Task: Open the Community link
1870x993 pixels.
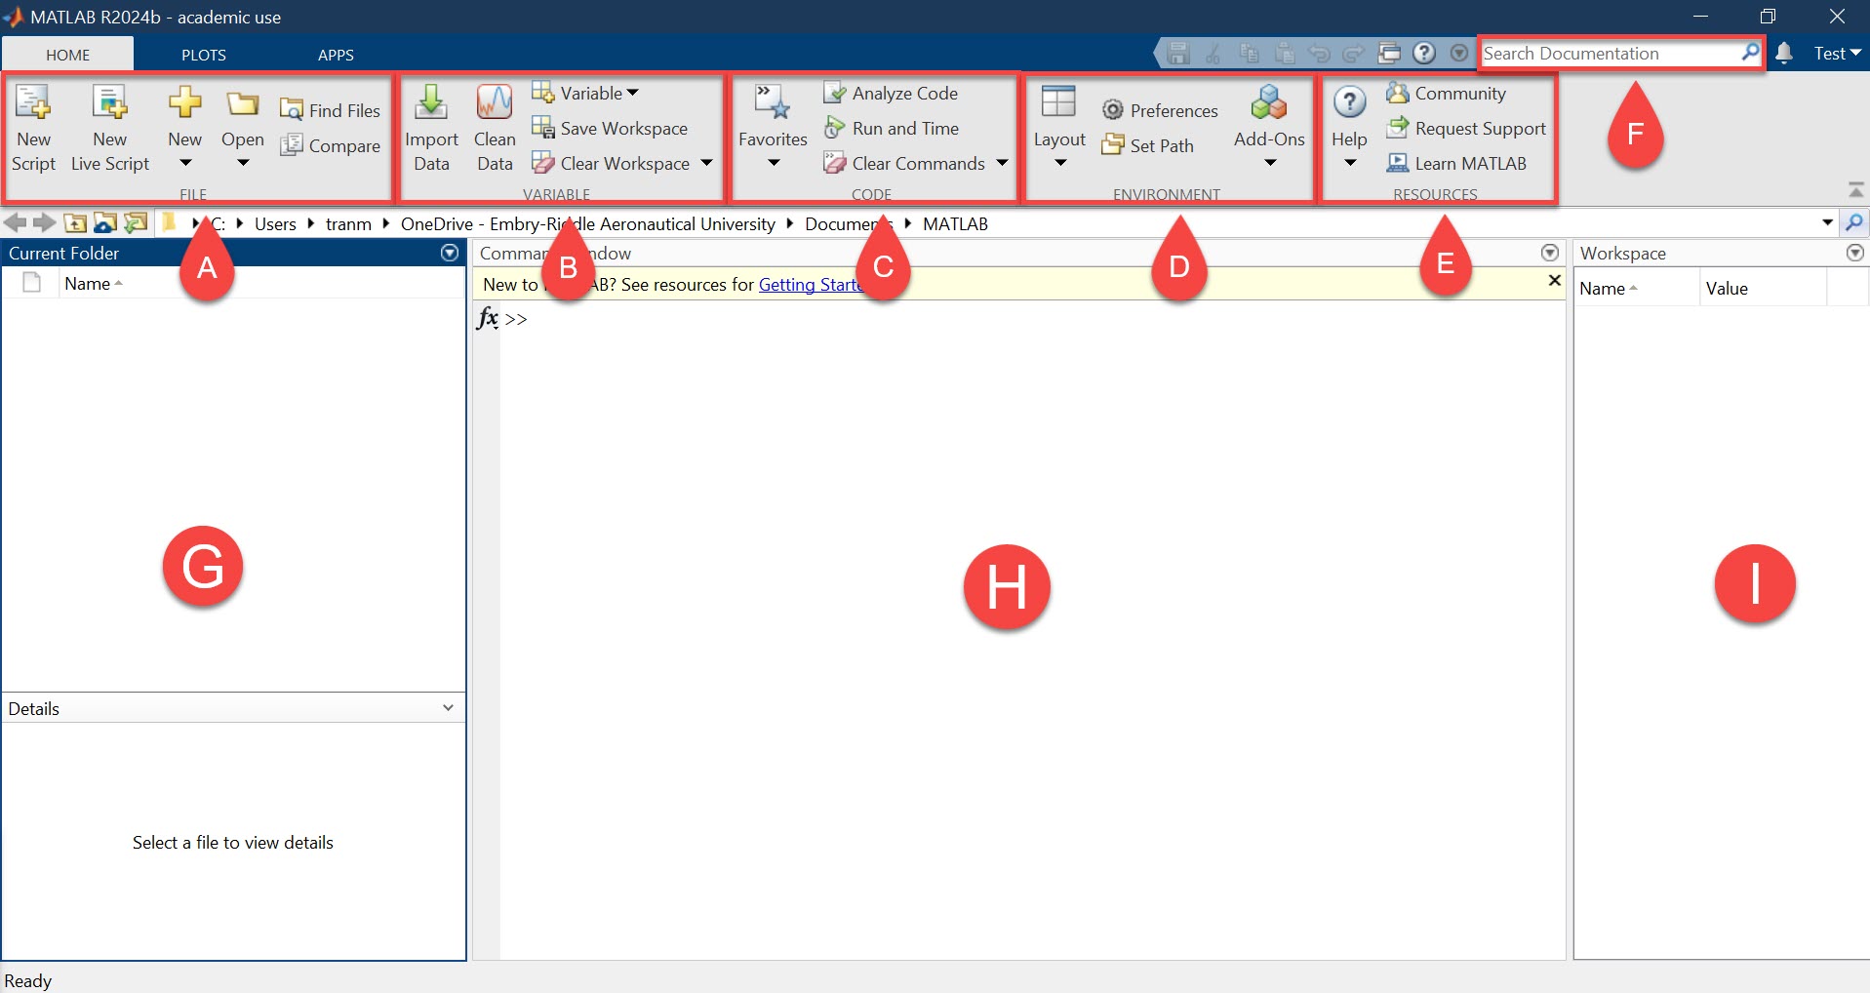Action: point(1446,93)
